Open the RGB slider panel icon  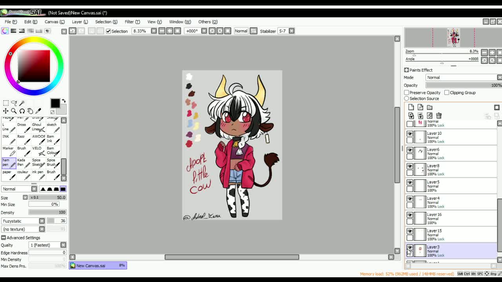(x=13, y=31)
